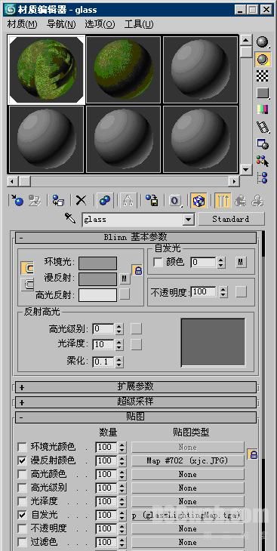Click the Reset Map delete X icon

pyautogui.click(x=81, y=201)
